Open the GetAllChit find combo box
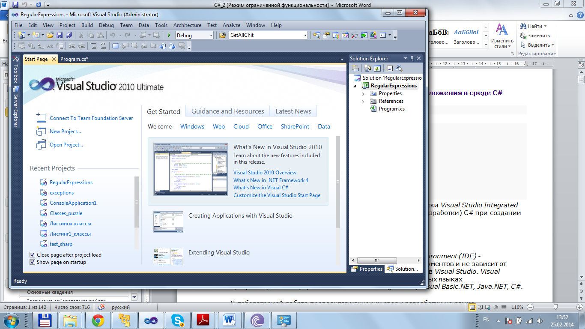 tap(268, 35)
